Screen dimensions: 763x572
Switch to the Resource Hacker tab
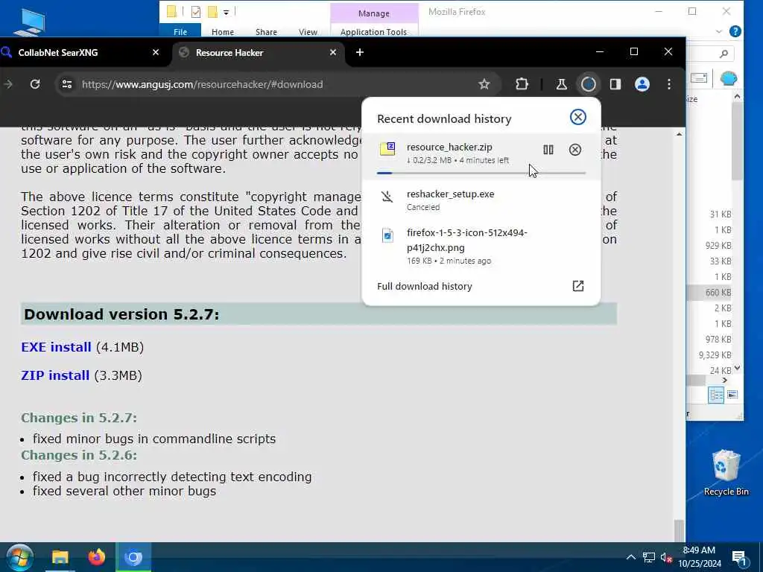click(x=258, y=53)
